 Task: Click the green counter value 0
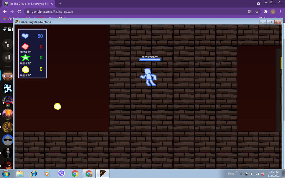[x=41, y=58]
